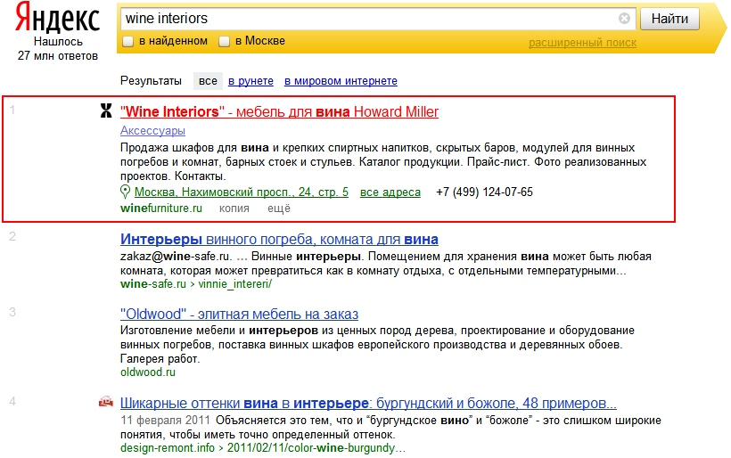731x458 pixels.
Task: Open the design-remont.info green URL
Action: tap(168, 447)
